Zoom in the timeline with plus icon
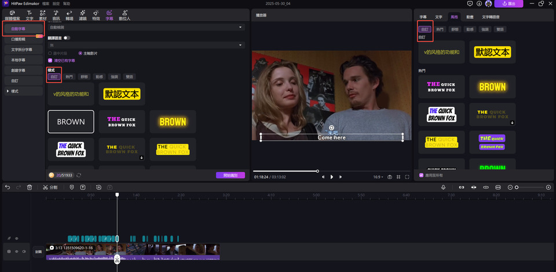 tap(548, 187)
